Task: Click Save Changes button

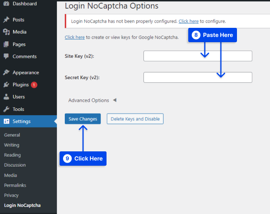Action: (x=83, y=119)
